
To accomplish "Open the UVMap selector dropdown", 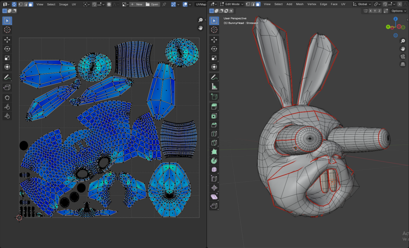I will (201, 4).
